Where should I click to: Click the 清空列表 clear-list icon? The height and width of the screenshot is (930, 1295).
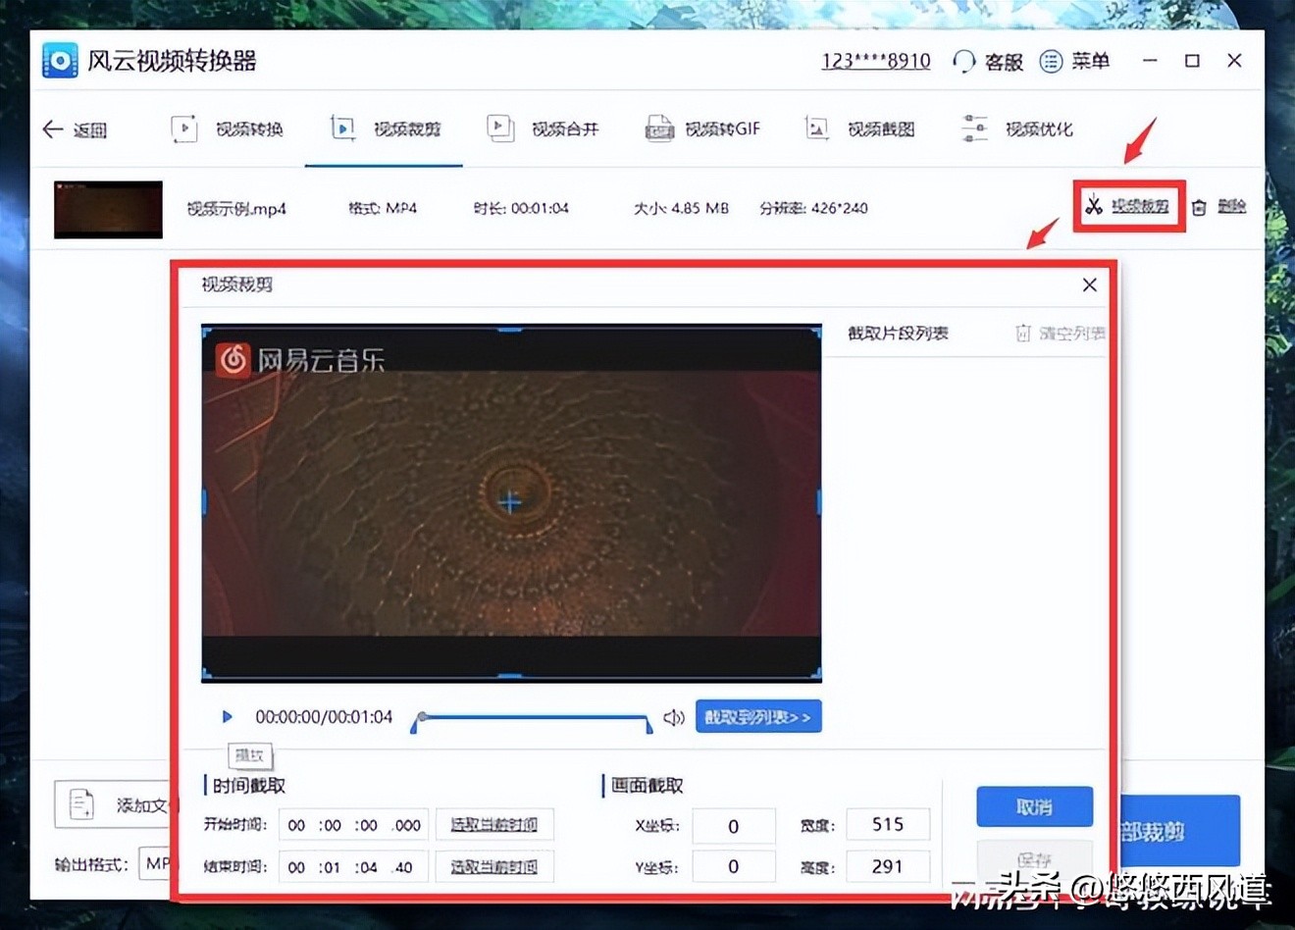1021,334
